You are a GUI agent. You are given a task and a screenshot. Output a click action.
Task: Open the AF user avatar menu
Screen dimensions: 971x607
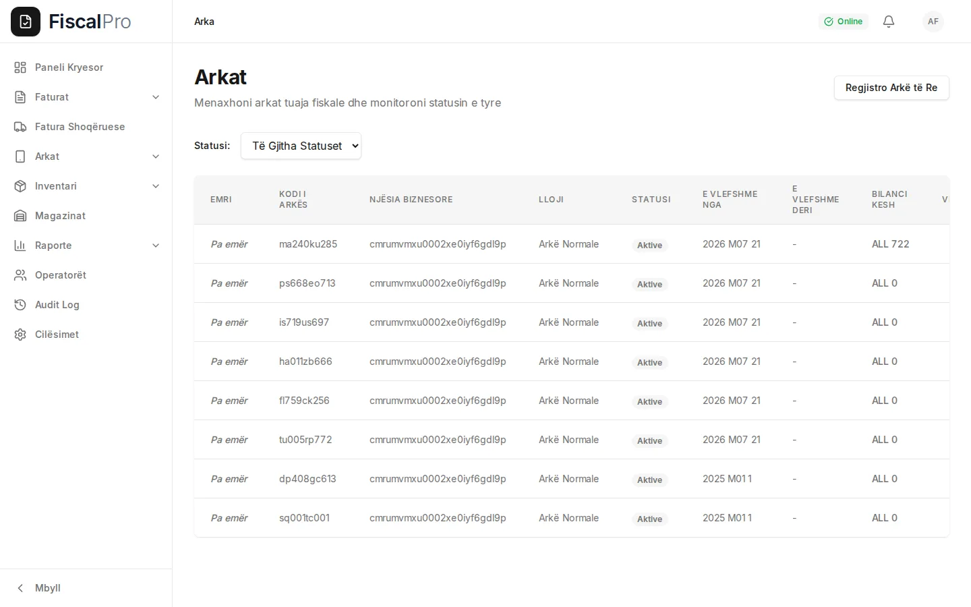(933, 22)
